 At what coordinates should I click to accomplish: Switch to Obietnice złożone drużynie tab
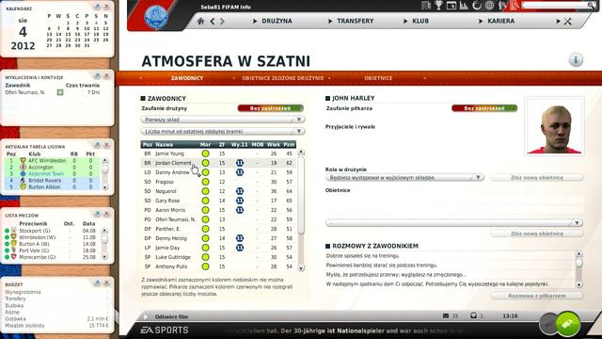[x=283, y=78]
